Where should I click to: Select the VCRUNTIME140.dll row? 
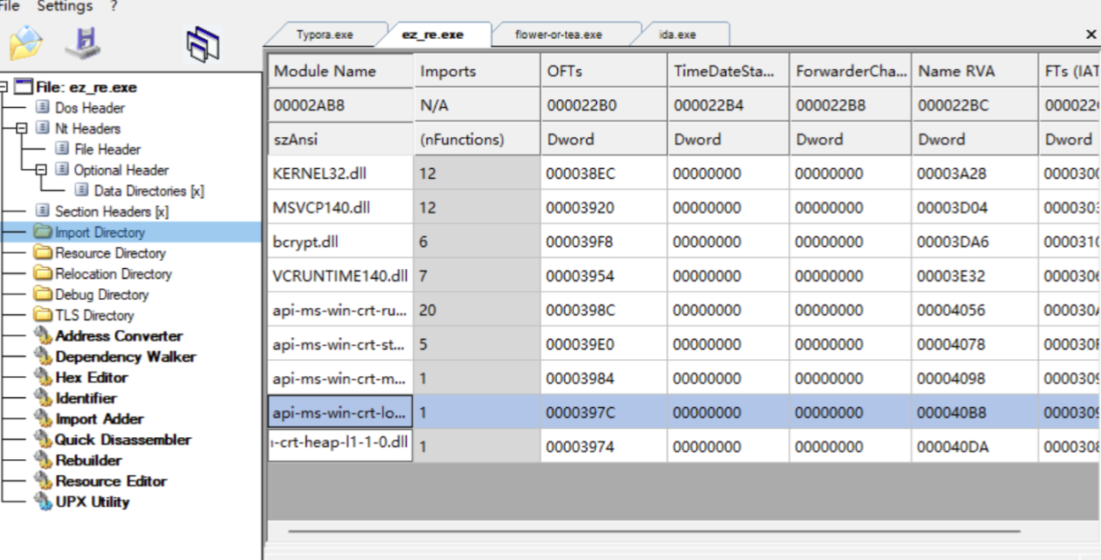684,275
